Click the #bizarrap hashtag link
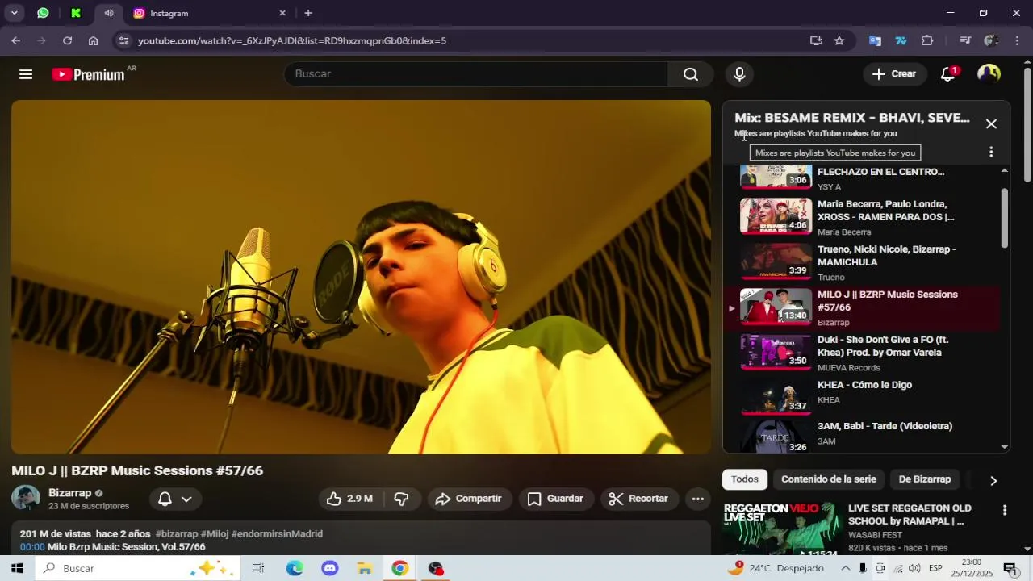The image size is (1033, 581). click(176, 534)
